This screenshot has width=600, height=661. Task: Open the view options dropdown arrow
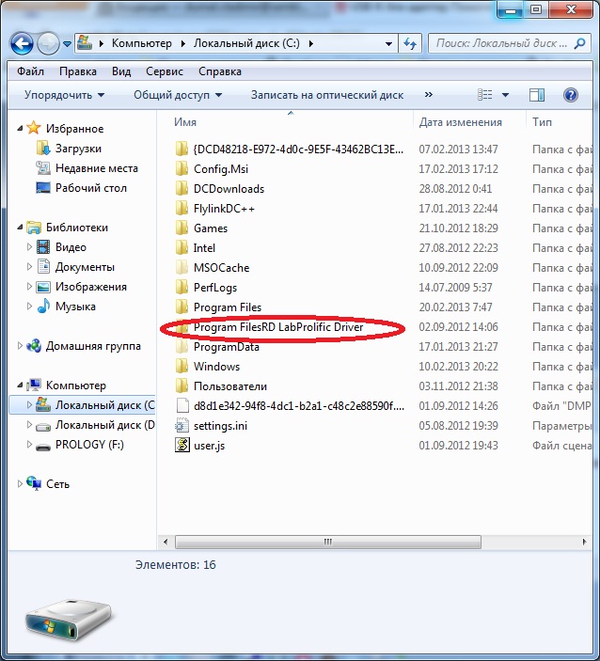[505, 95]
